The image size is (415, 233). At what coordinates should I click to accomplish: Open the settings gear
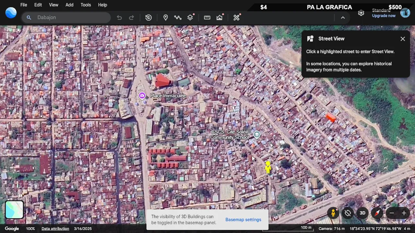[361, 13]
